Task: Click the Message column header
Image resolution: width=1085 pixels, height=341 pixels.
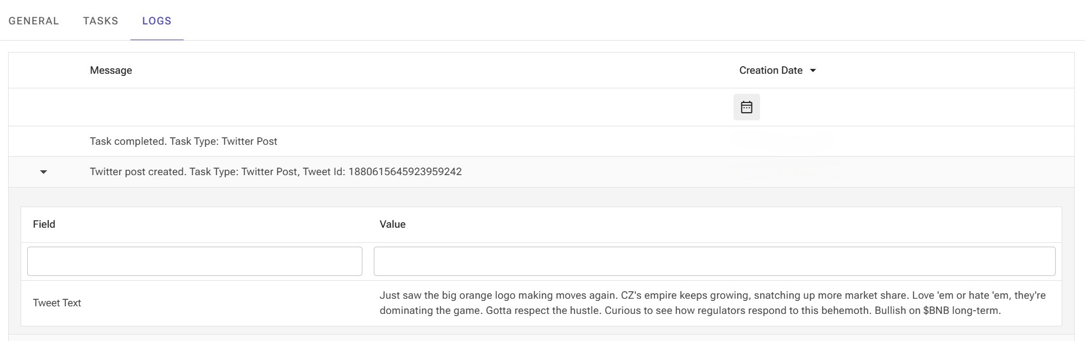Action: [x=111, y=70]
